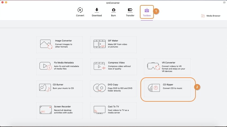Click the Image Converter picture icon
227x127 pixels.
[x=46, y=44]
